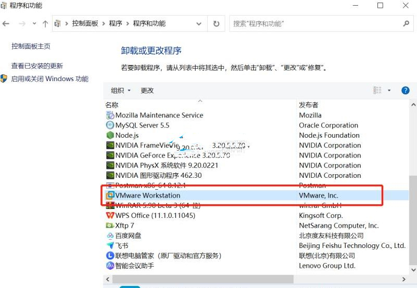Open 查看已安装的更新 link
The image size is (417, 288).
[x=37, y=66]
